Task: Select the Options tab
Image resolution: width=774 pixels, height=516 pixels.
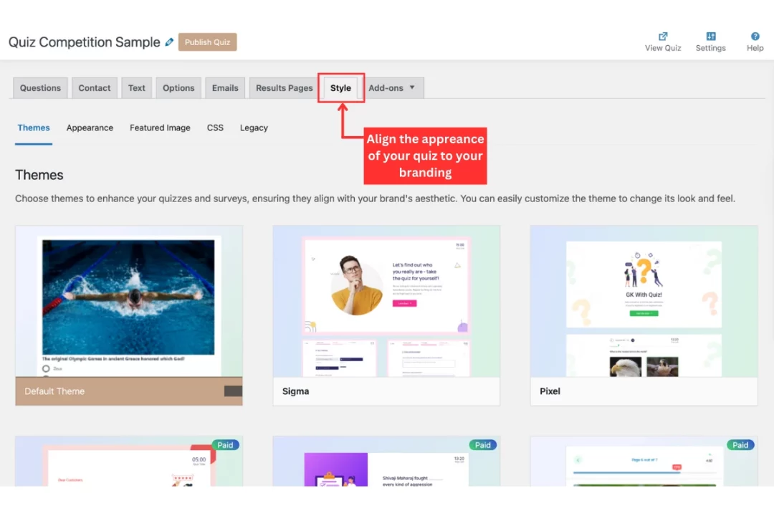Action: point(178,88)
